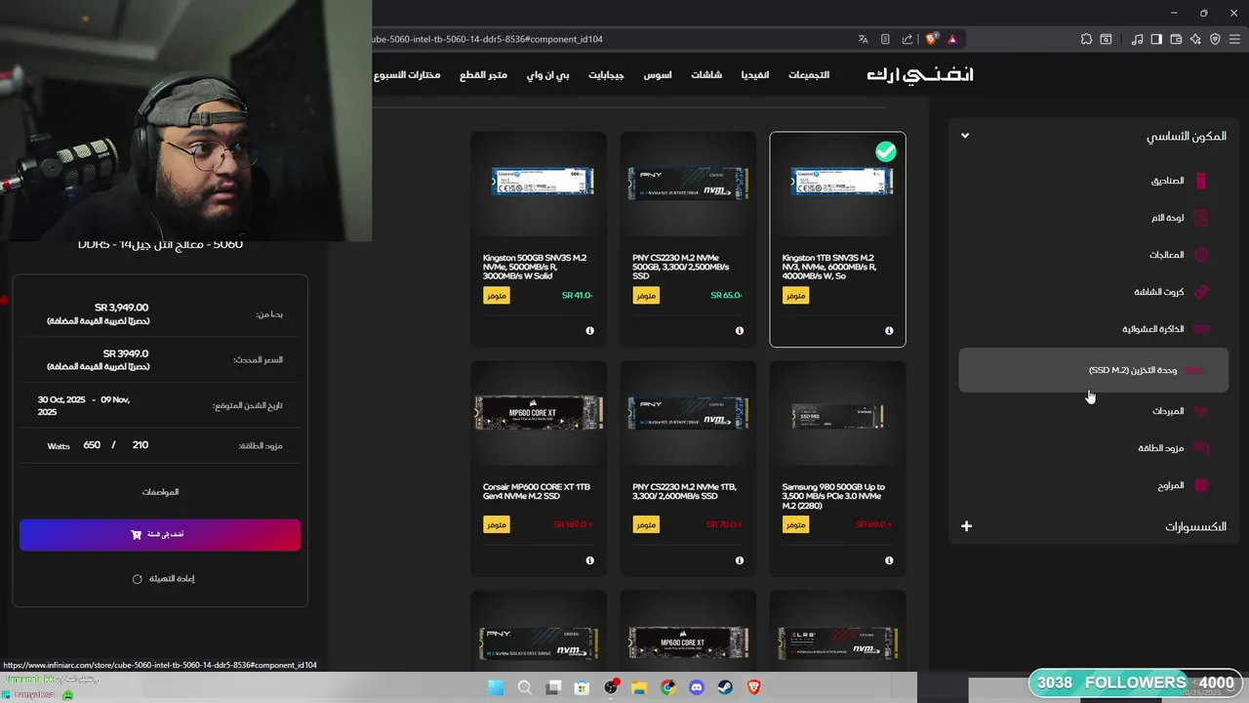
Task: Select the Coolers (المبردات) category icon
Action: click(x=1201, y=411)
